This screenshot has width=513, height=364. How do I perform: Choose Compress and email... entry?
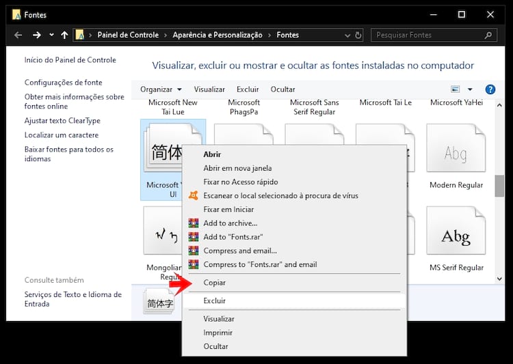(294, 250)
